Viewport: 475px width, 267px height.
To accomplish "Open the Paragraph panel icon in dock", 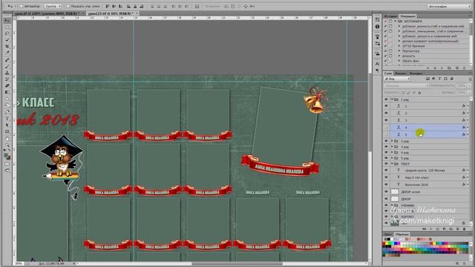I will (x=377, y=70).
